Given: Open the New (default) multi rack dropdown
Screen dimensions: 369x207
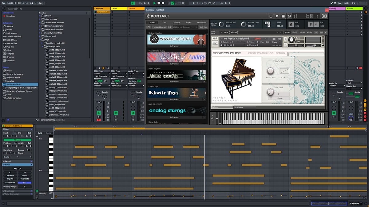Looking at the screenshot, I should [x=251, y=32].
